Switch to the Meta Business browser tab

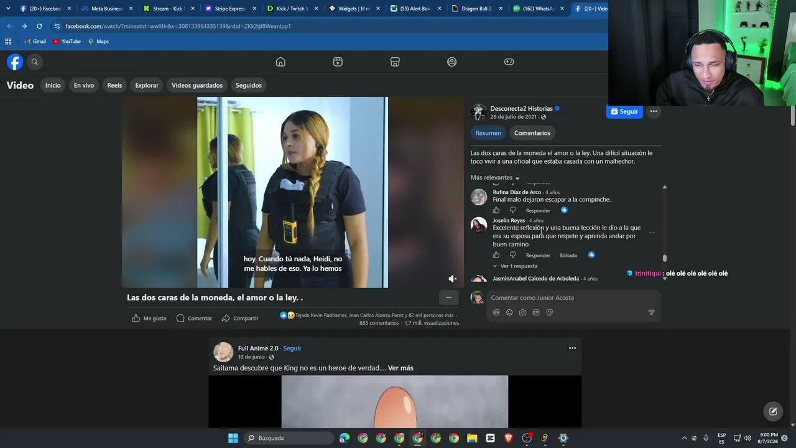pos(107,9)
